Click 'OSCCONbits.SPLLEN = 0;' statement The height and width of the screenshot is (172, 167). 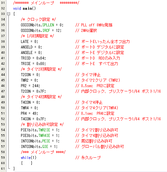[x=42, y=25]
